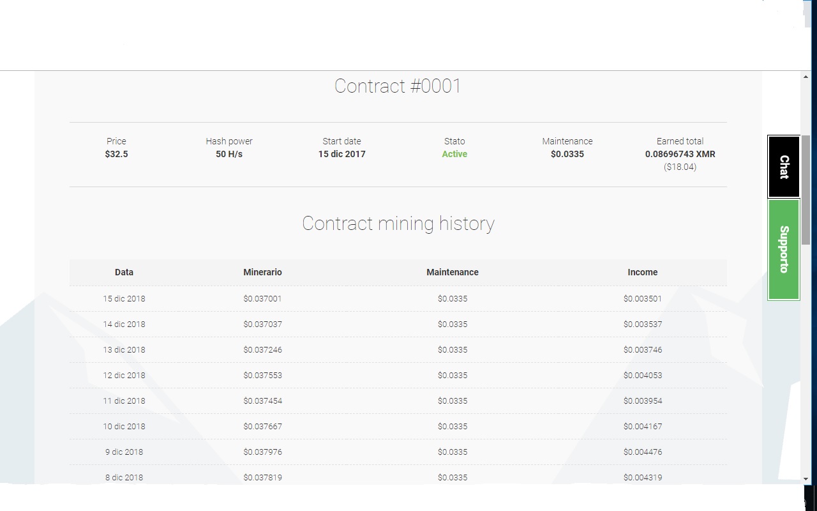Click the Minerario value $0.037553
The image size is (817, 511).
[x=262, y=375]
